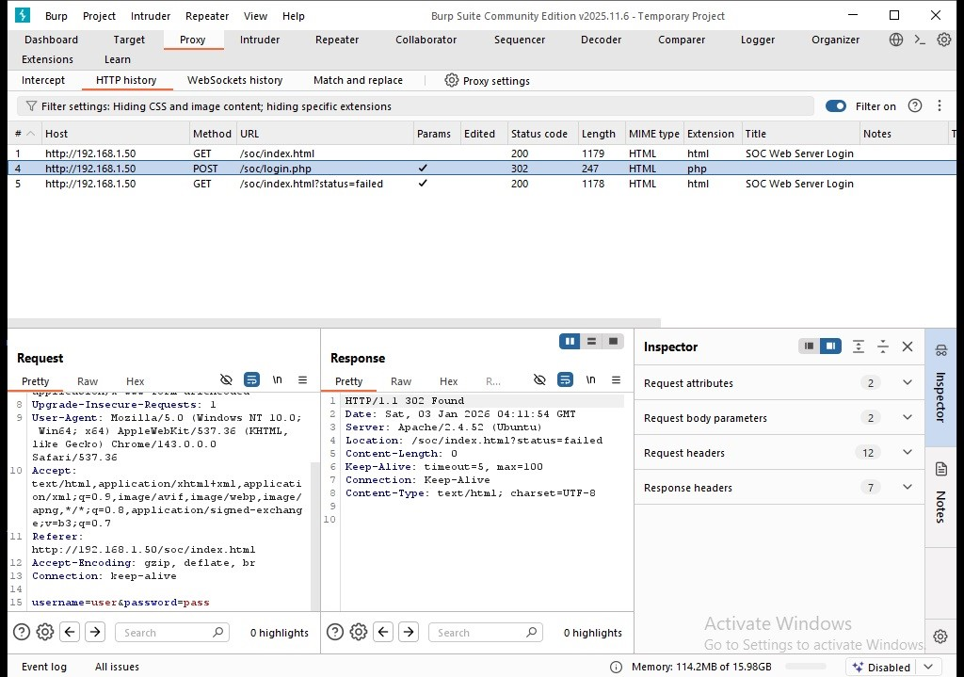Select GET /soc/index.html?status=failed row

click(x=482, y=184)
